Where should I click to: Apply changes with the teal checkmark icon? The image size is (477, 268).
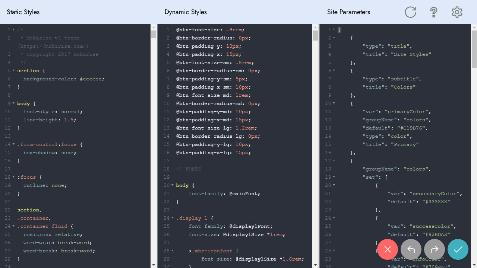click(x=458, y=249)
